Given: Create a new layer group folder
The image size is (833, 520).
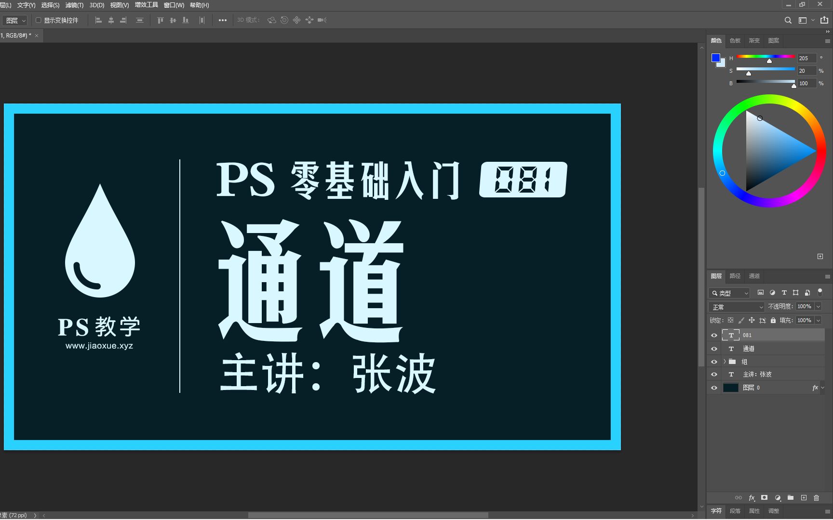Looking at the screenshot, I should click(791, 498).
